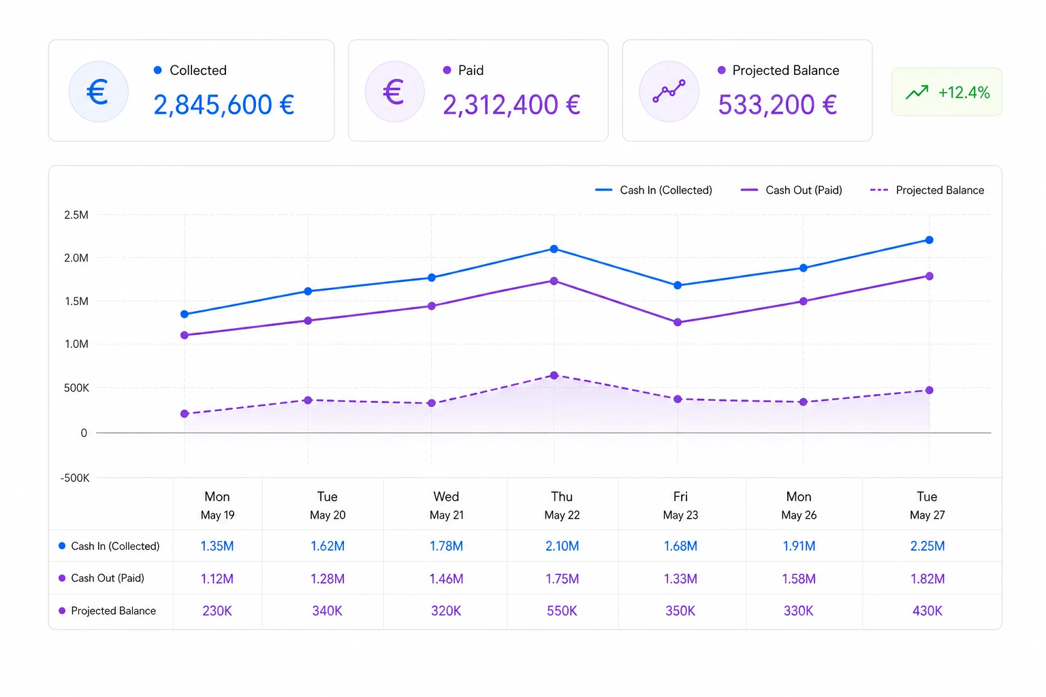
Task: Click the +12.4% growth badge
Action: (947, 92)
